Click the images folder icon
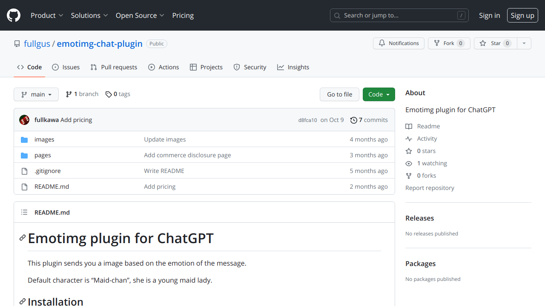This screenshot has width=545, height=306. 24,139
